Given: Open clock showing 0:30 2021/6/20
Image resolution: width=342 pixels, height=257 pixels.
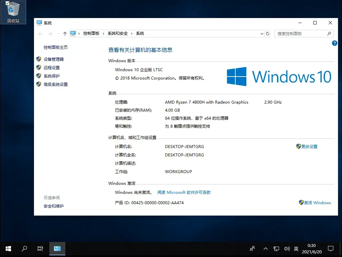Looking at the screenshot, I should tap(312, 249).
